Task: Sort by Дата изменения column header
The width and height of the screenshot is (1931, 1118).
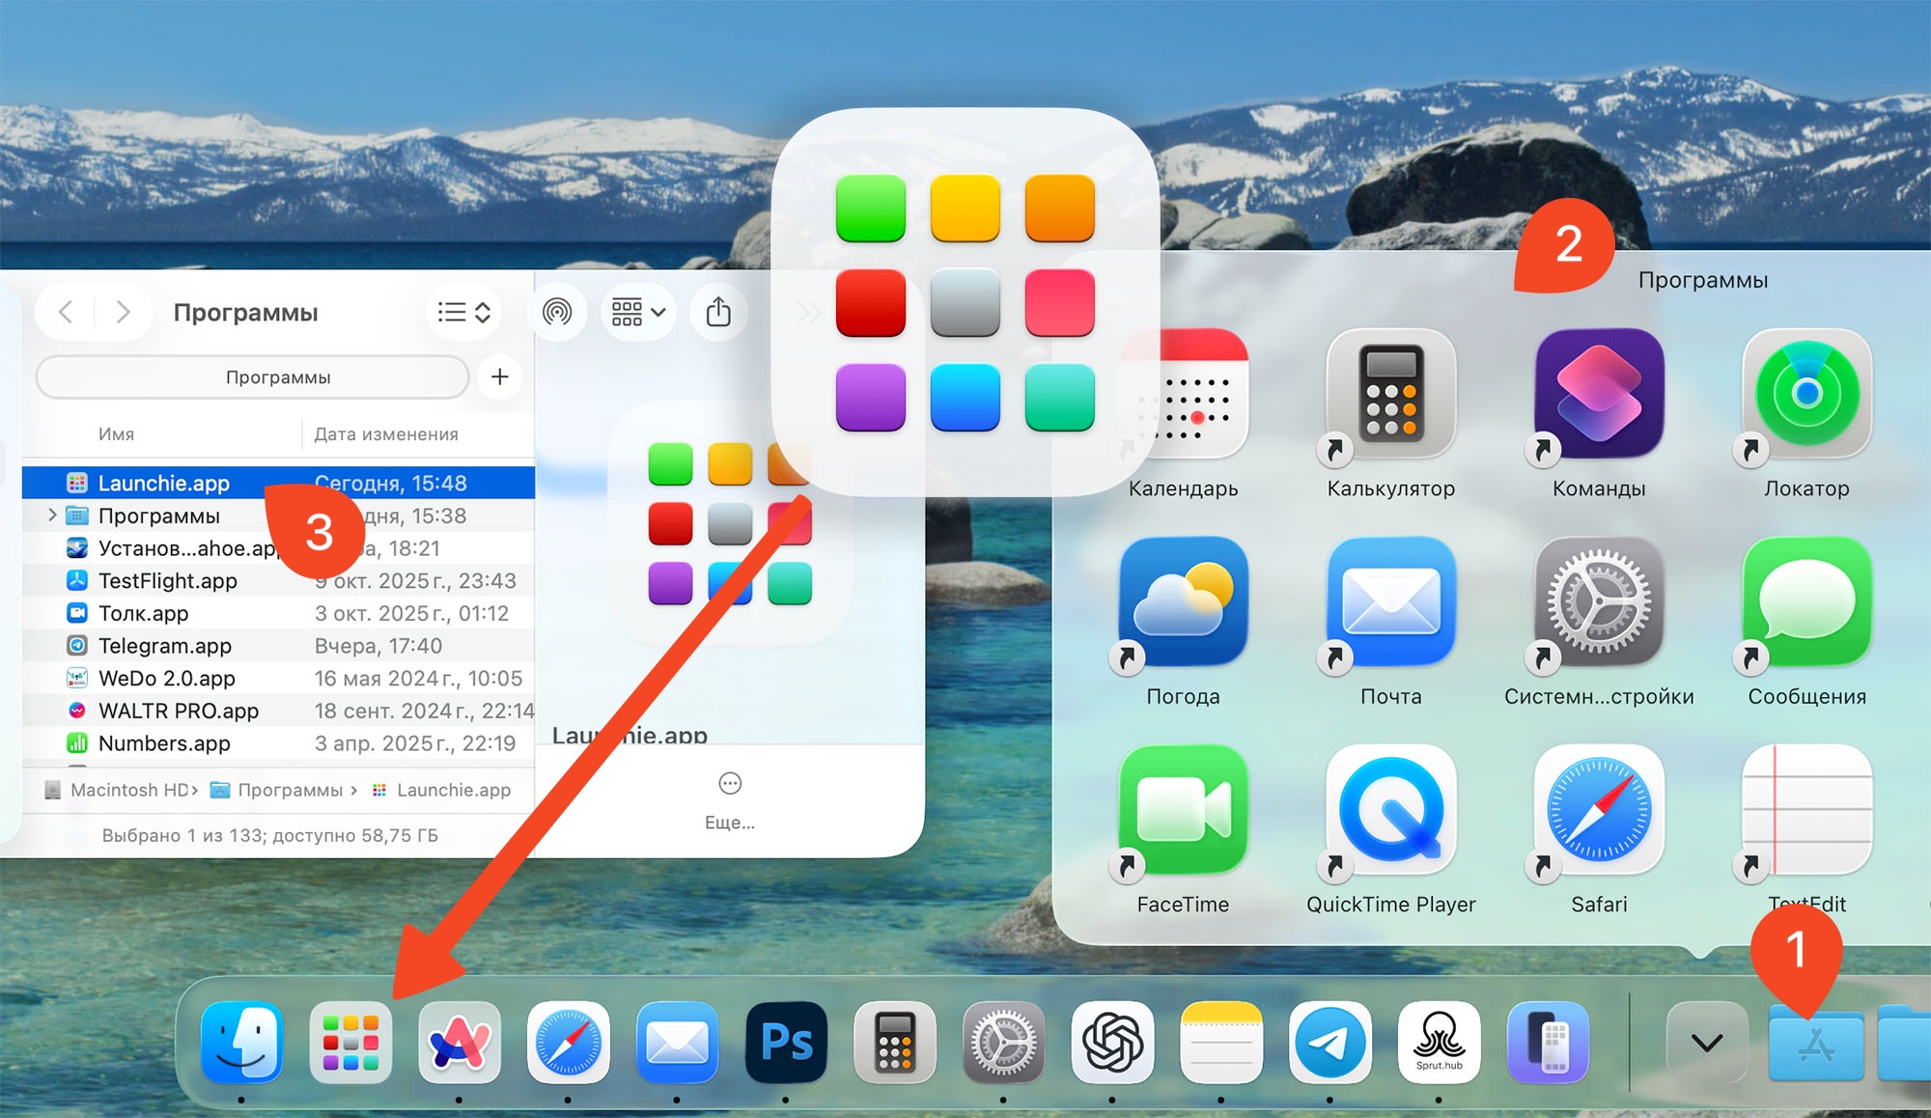Action: [x=386, y=434]
